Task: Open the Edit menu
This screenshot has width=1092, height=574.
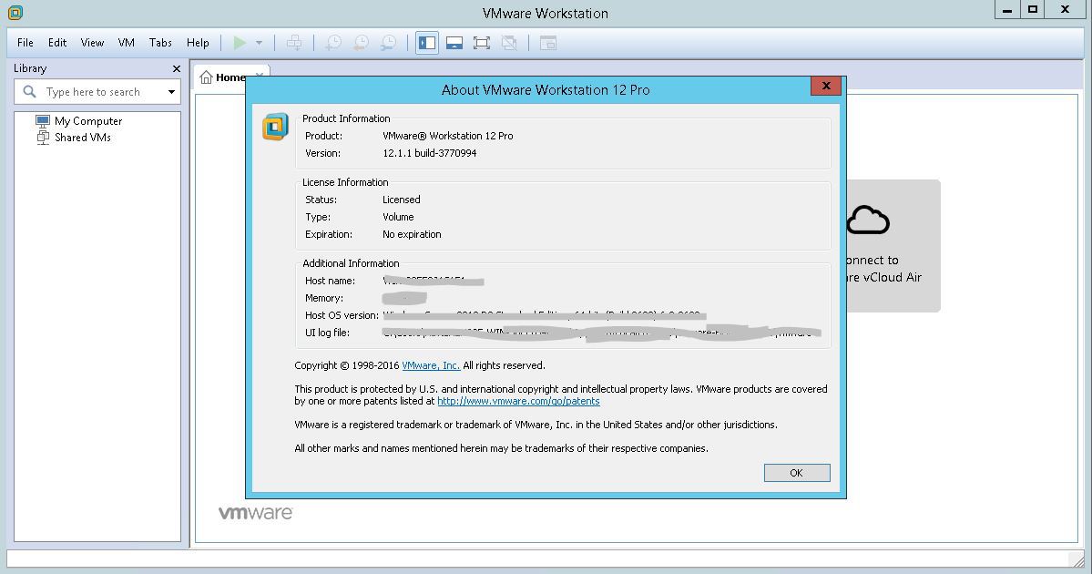Action: pyautogui.click(x=57, y=43)
